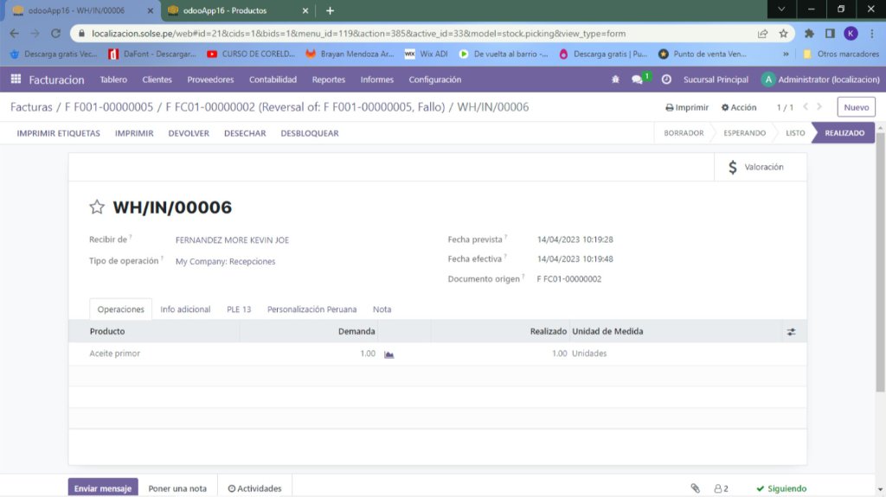Image resolution: width=886 pixels, height=497 pixels.
Task: Switch to the PLE 13 tab
Action: (239, 309)
